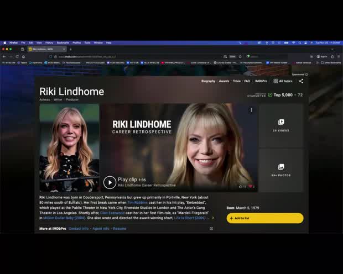Open the Bookmarks menu in the menu bar
This screenshot has height=274, width=343.
coord(63,43)
